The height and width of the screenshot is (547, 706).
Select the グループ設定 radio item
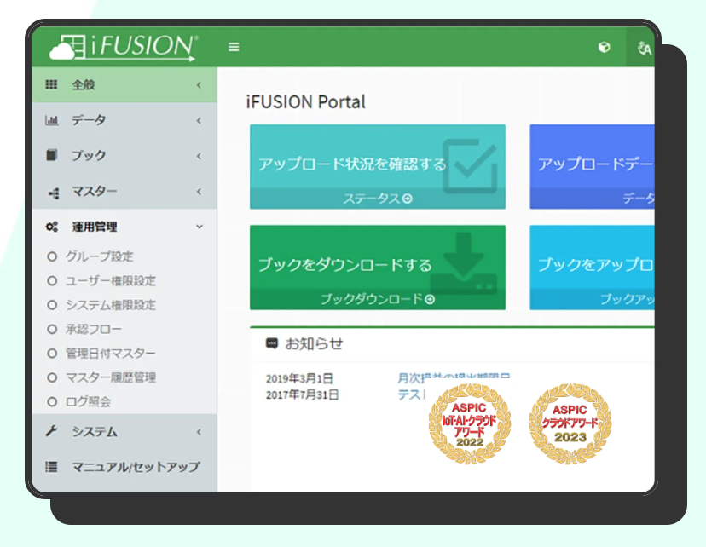tap(52, 256)
